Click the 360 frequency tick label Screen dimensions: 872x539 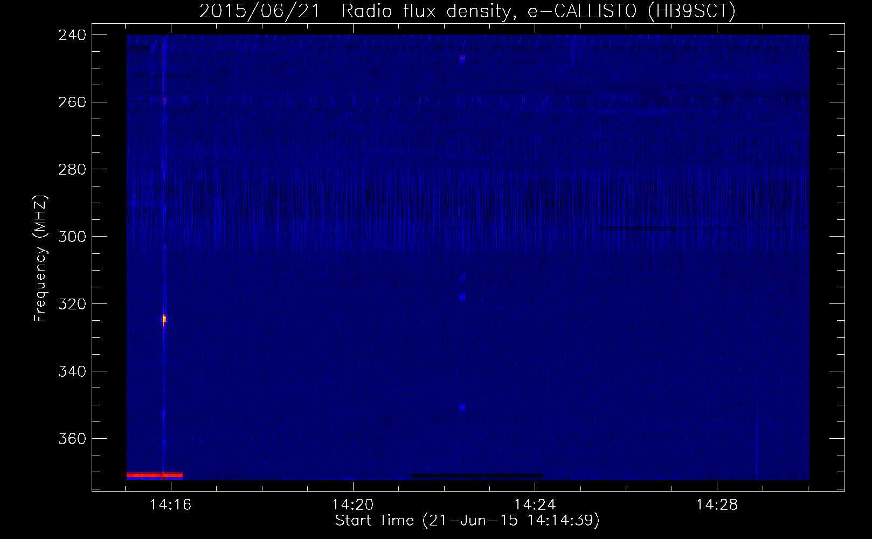click(72, 439)
